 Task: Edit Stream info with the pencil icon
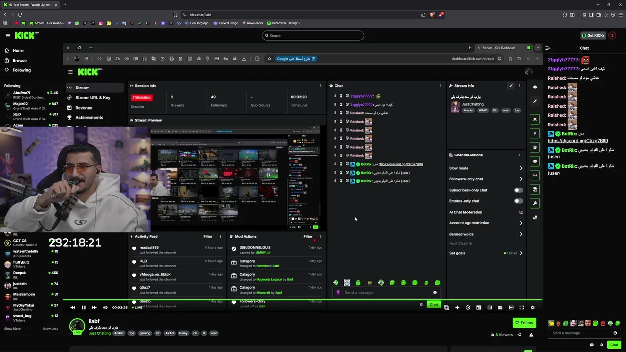pyautogui.click(x=511, y=86)
